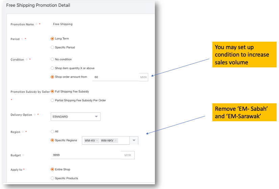The width and height of the screenshot is (279, 189).
Task: Remove the WM-KV region tag
Action: [97, 141]
